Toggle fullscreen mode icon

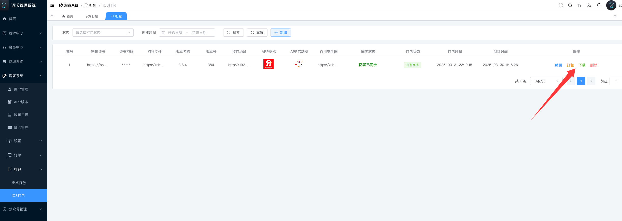pos(560,5)
